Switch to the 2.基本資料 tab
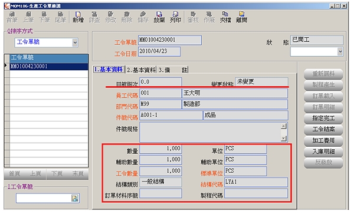 click(x=141, y=70)
